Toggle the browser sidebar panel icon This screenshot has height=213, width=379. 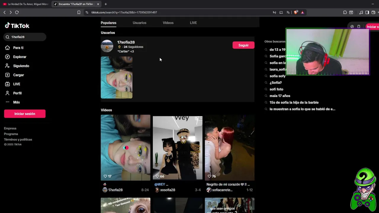(x=367, y=12)
